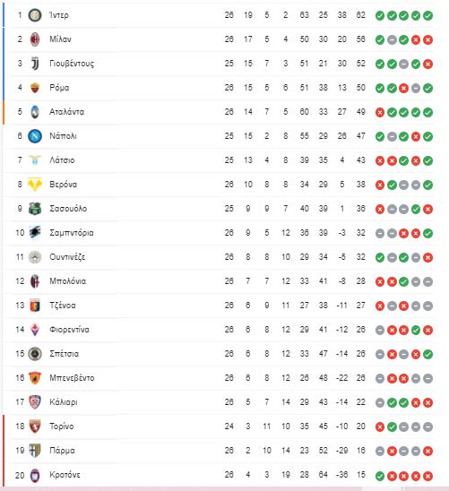Image resolution: width=449 pixels, height=491 pixels.
Task: Open the Αταλάντα team link
Action: click(x=66, y=112)
